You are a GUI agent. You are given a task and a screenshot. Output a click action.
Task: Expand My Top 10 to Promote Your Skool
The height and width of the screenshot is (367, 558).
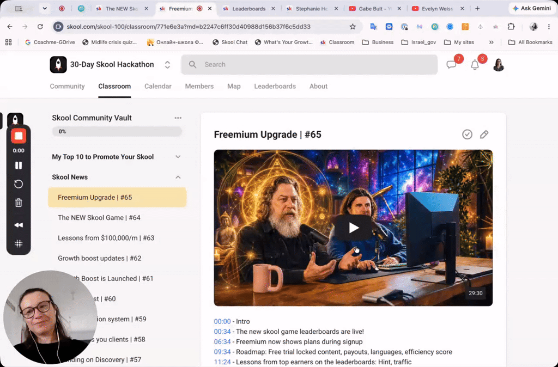[117, 157]
